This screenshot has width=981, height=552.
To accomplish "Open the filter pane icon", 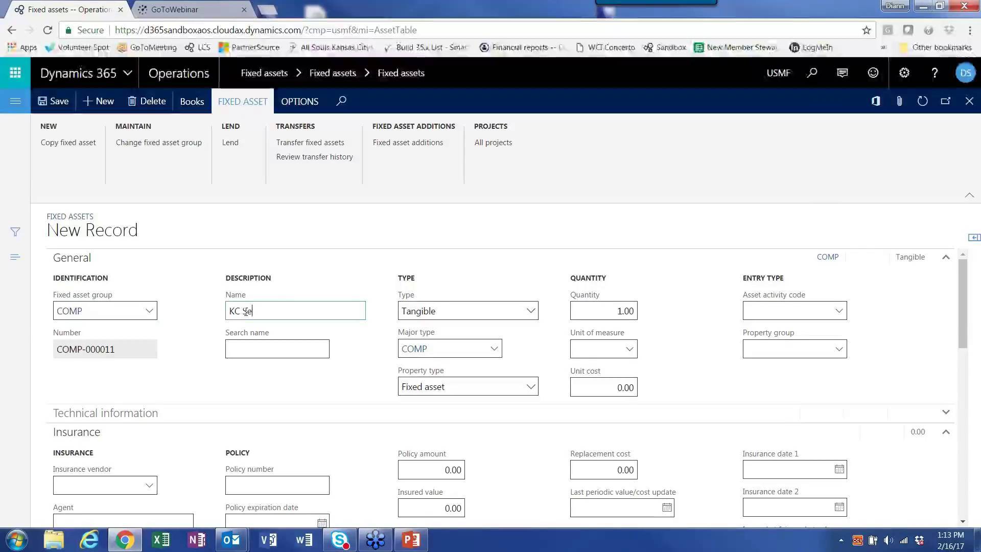I will coord(15,232).
